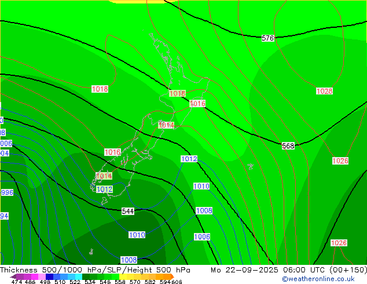The image size is (367, 284).
Task: Click the orange arrow tip ending the color scale
Action: click(173, 276)
